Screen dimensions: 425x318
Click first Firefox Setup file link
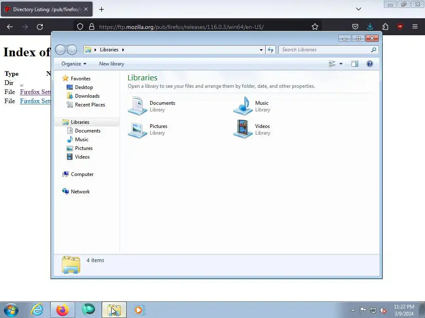coord(35,92)
